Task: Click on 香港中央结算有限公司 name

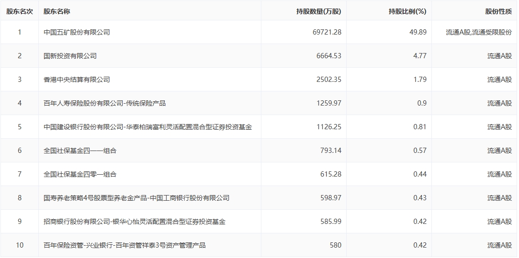Action: click(77, 80)
